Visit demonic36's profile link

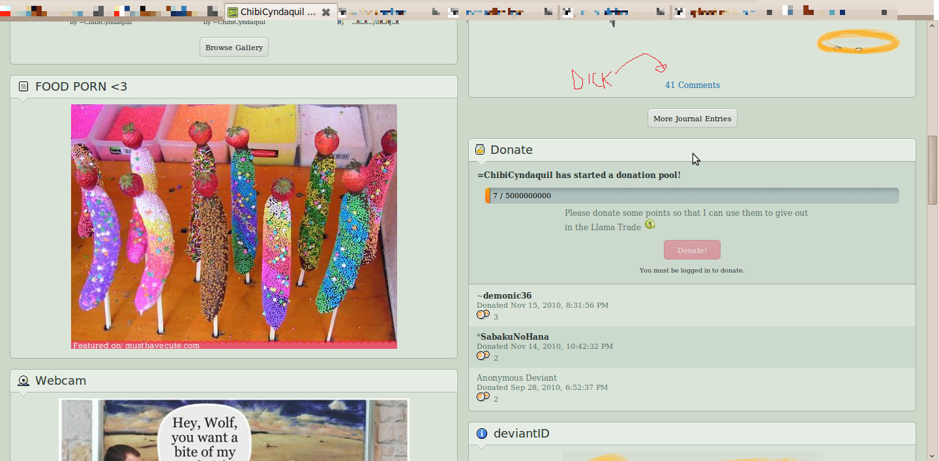point(507,296)
